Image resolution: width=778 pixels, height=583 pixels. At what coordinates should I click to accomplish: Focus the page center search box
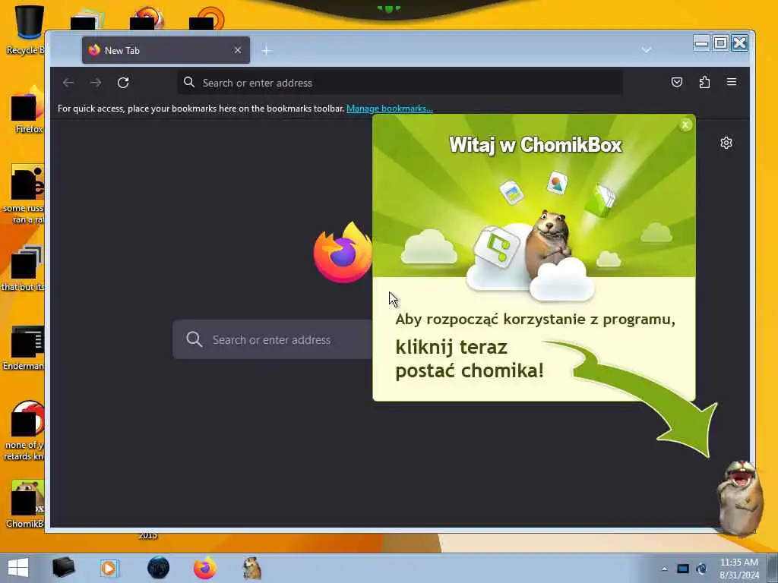[x=272, y=339]
